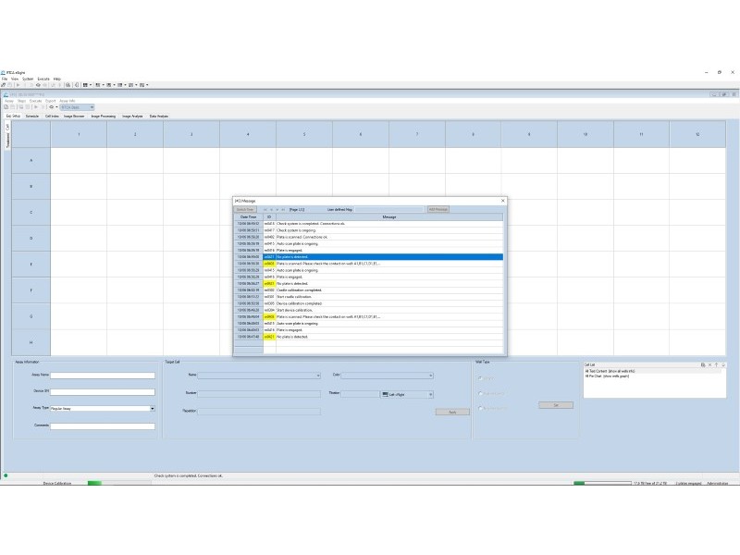Go to first page of message log
Viewport: 740px width, 555px height.
point(265,210)
